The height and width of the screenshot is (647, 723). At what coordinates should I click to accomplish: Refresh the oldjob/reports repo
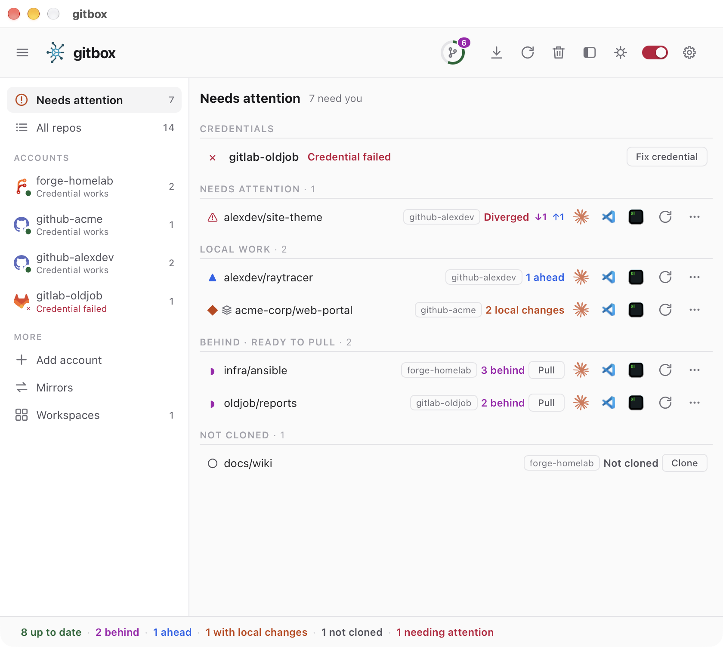665,403
